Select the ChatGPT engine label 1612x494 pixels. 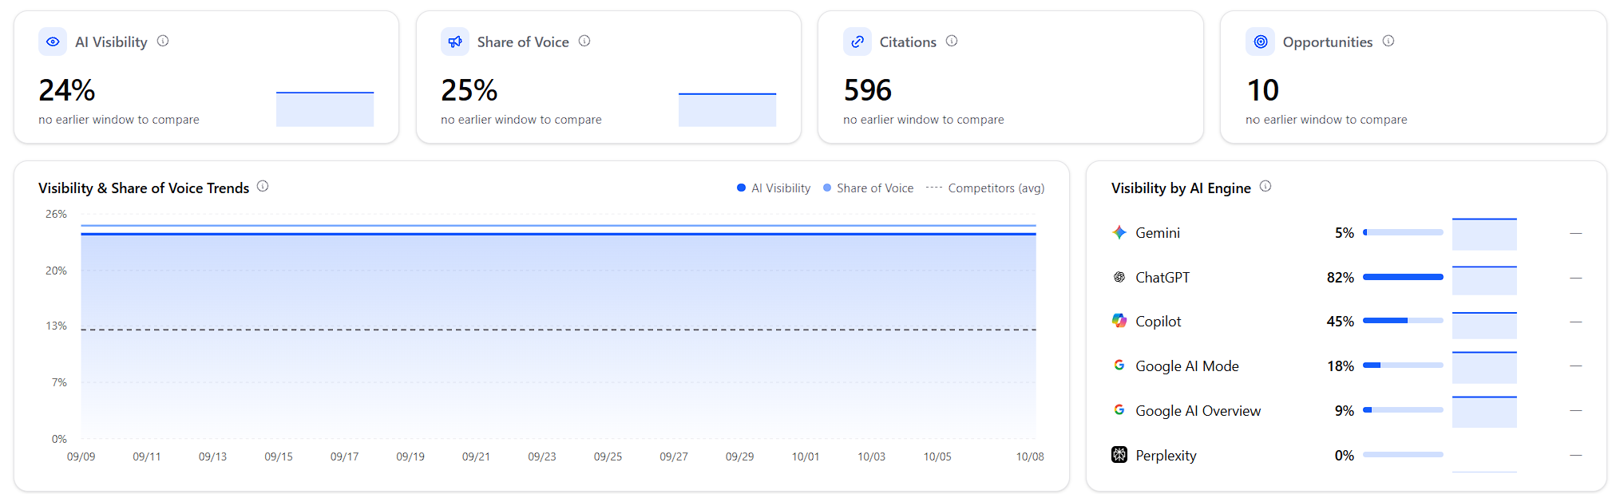[1162, 277]
